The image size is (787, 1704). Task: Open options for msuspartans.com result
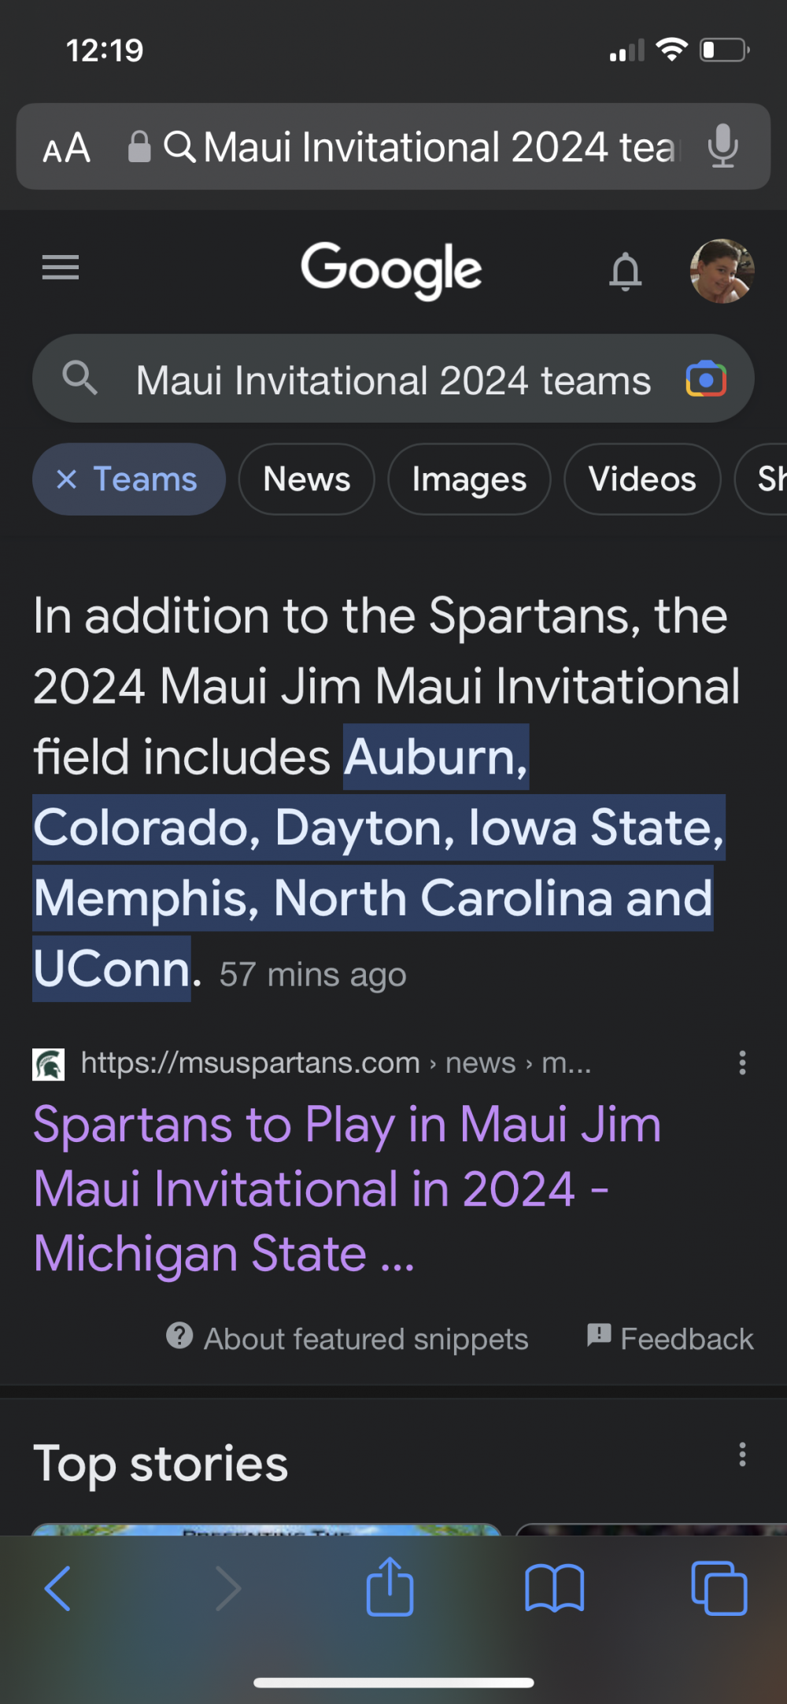pos(742,1063)
